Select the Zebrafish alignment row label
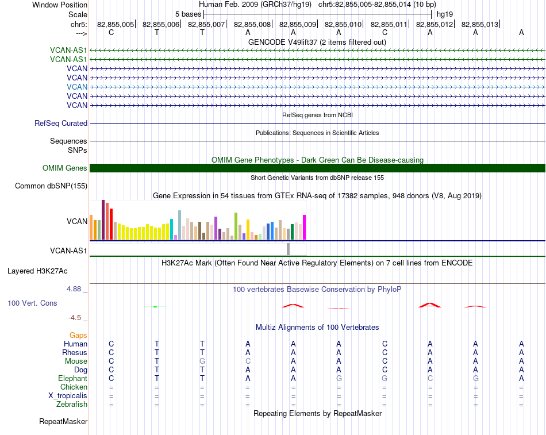546x435 pixels. pyautogui.click(x=72, y=405)
